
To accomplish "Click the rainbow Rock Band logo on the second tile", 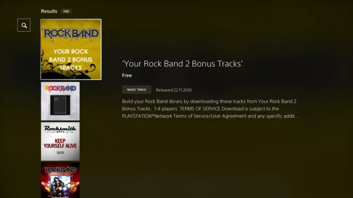I will [x=60, y=88].
